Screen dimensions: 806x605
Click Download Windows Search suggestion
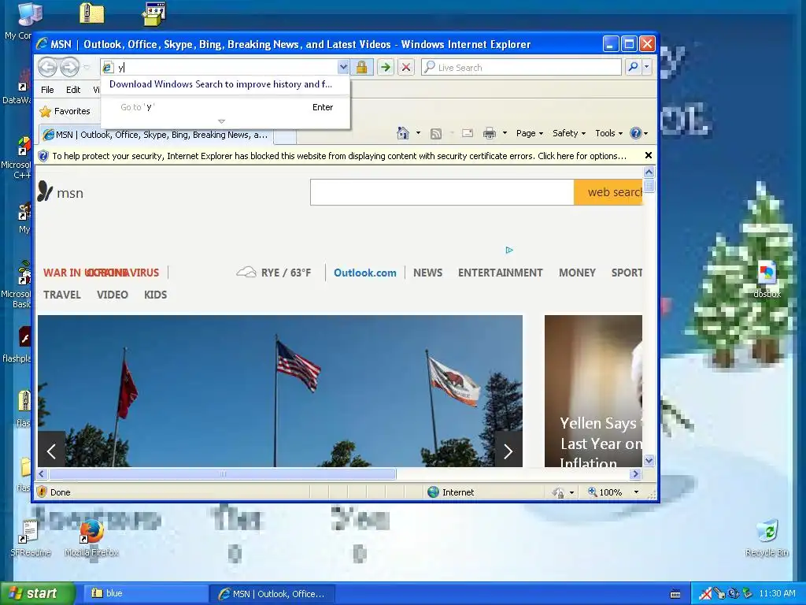(x=220, y=84)
